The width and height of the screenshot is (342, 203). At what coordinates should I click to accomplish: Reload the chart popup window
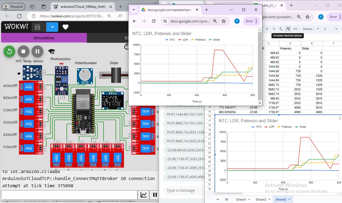coord(154,21)
